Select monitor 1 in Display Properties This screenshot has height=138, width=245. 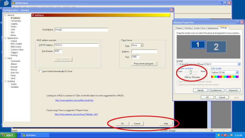coord(198,44)
